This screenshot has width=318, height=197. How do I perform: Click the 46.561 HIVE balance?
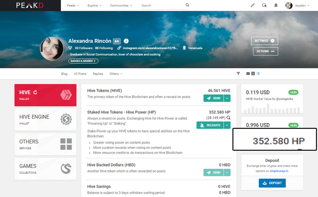[219, 91]
